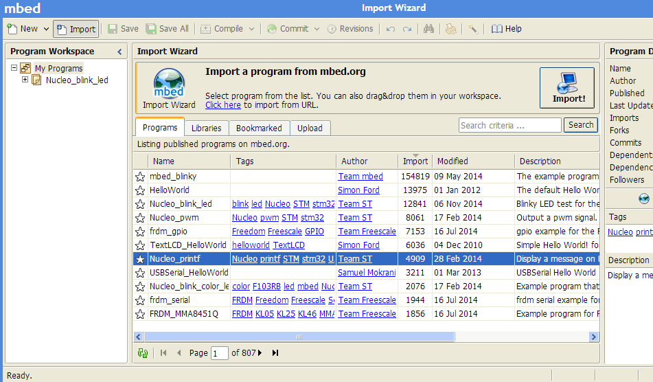The height and width of the screenshot is (382, 653).
Task: Click the GPIO tag link
Action: (314, 232)
